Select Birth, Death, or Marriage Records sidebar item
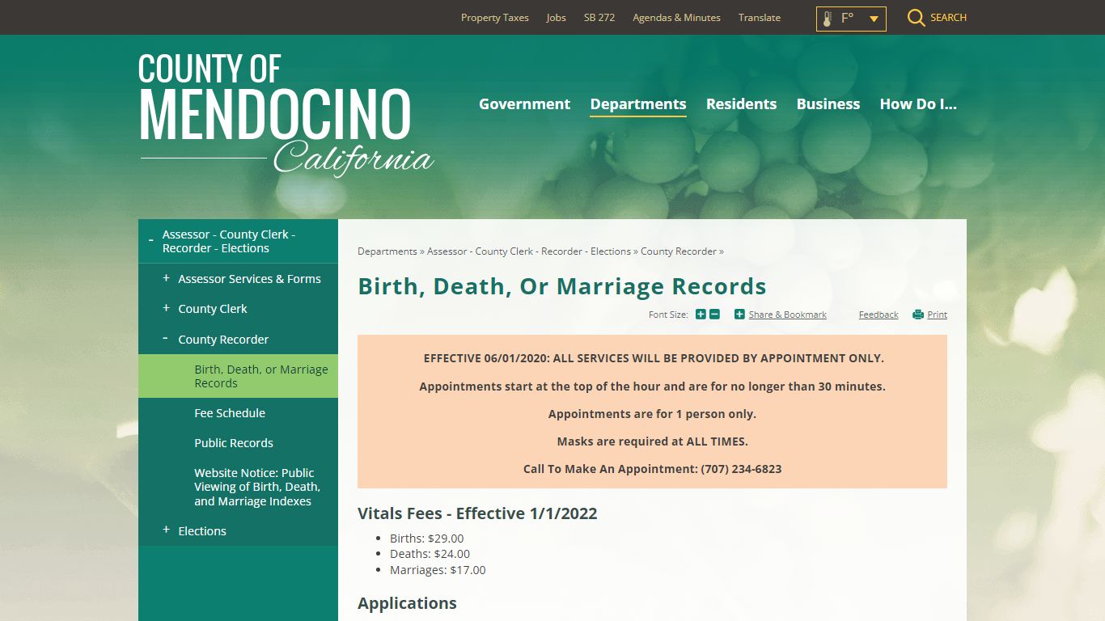Viewport: 1105px width, 621px height. (238, 376)
